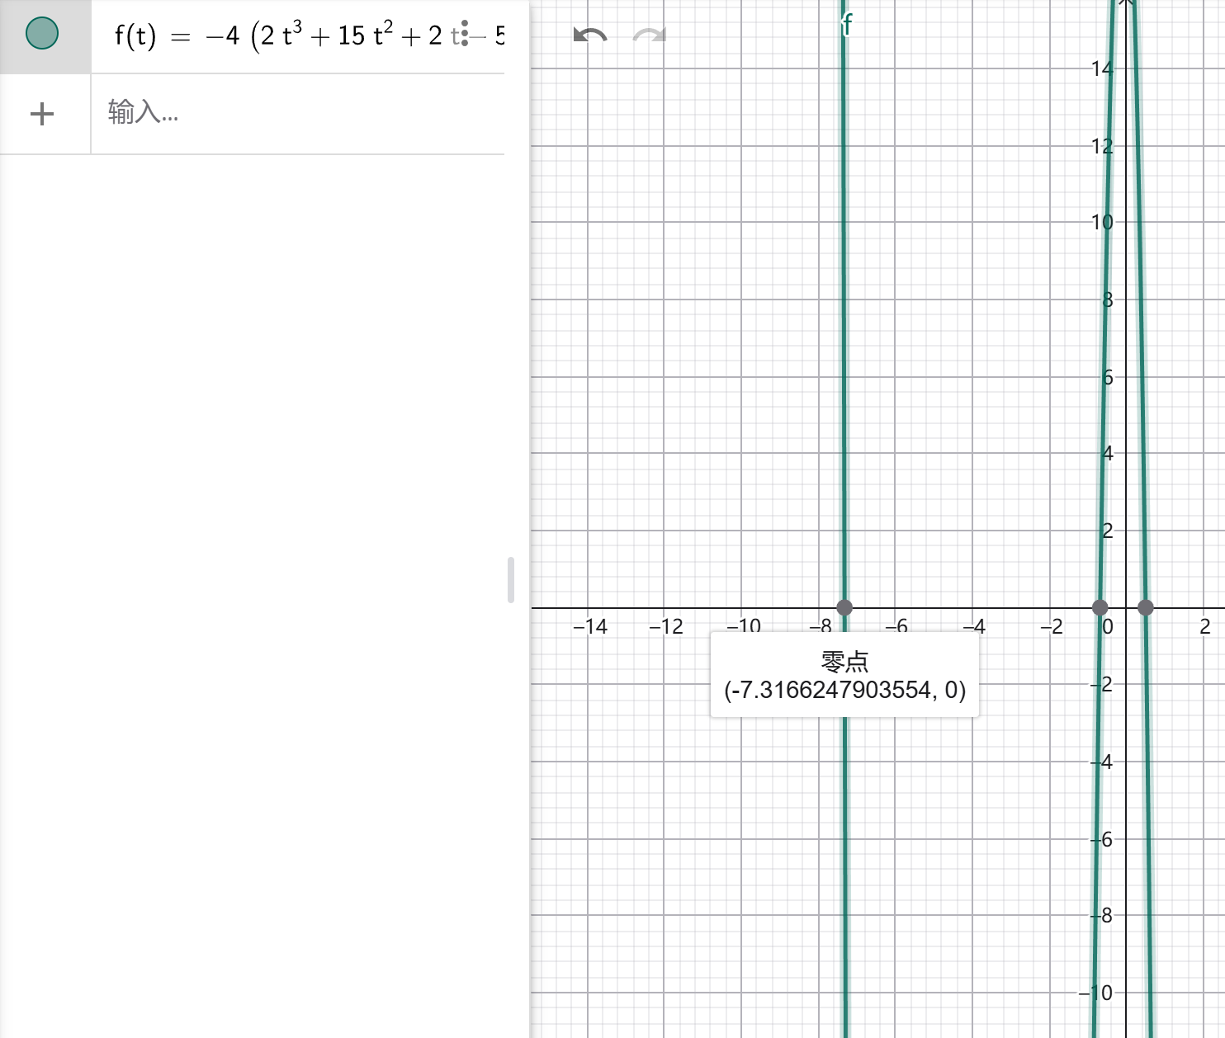Click the x-axis label −2

point(1052,626)
